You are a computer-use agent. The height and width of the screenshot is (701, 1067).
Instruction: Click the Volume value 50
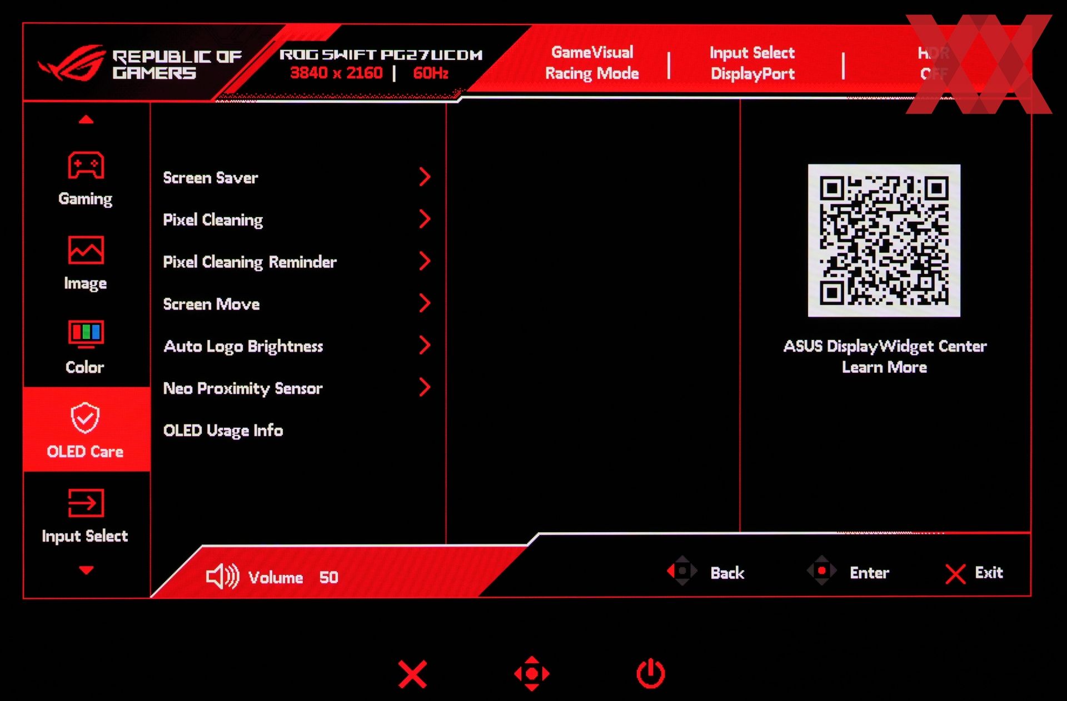(x=329, y=578)
